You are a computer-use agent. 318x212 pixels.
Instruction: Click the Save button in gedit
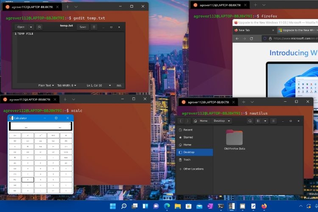[83, 27]
